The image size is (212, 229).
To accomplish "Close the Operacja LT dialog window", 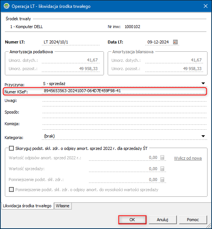I will pyautogui.click(x=206, y=6).
